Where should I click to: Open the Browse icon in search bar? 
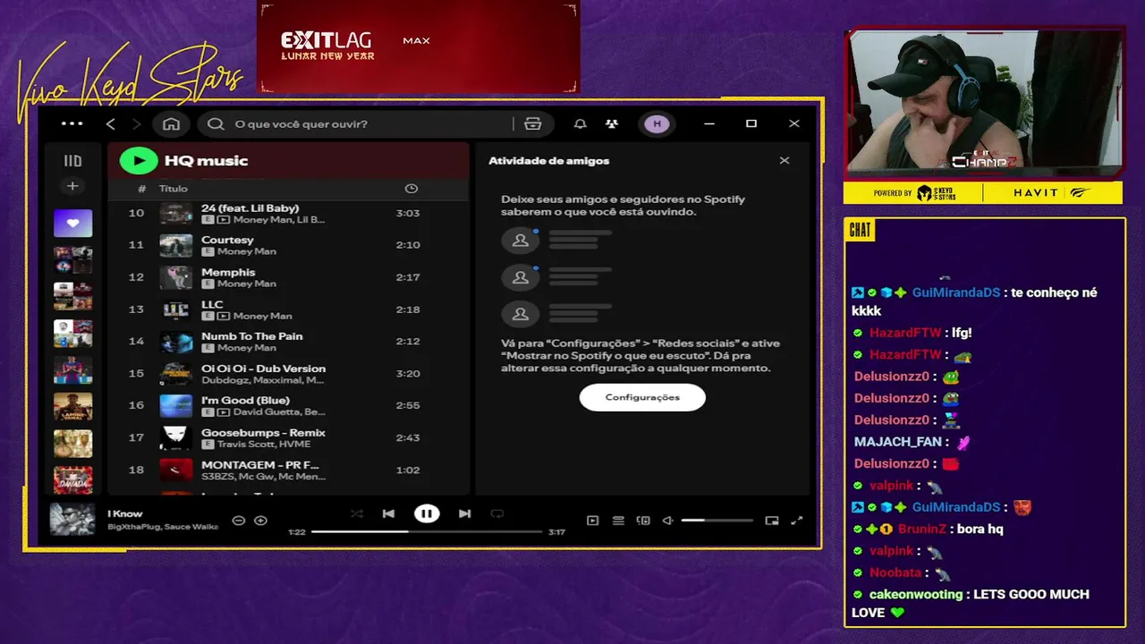point(533,123)
